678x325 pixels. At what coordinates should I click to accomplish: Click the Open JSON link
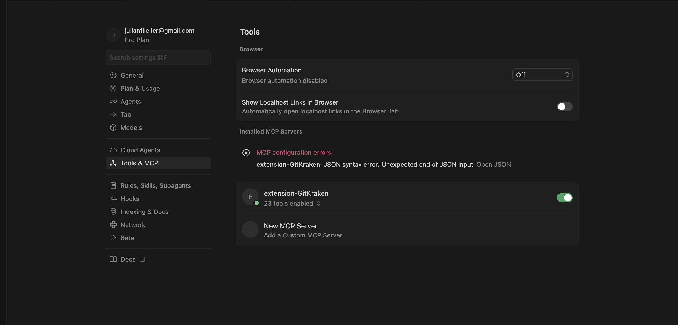click(x=494, y=164)
